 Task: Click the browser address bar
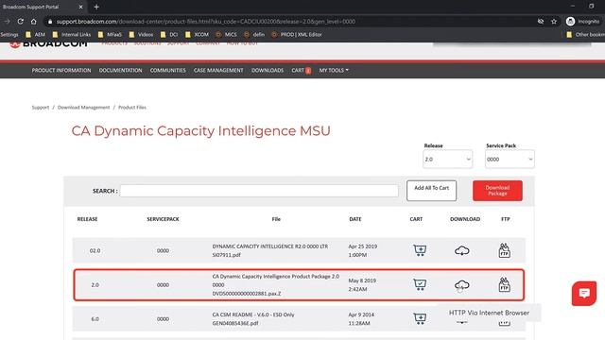point(289,22)
